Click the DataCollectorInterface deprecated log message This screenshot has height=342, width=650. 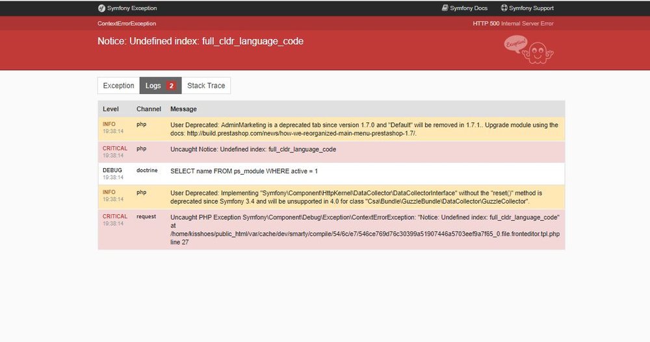[356, 197]
